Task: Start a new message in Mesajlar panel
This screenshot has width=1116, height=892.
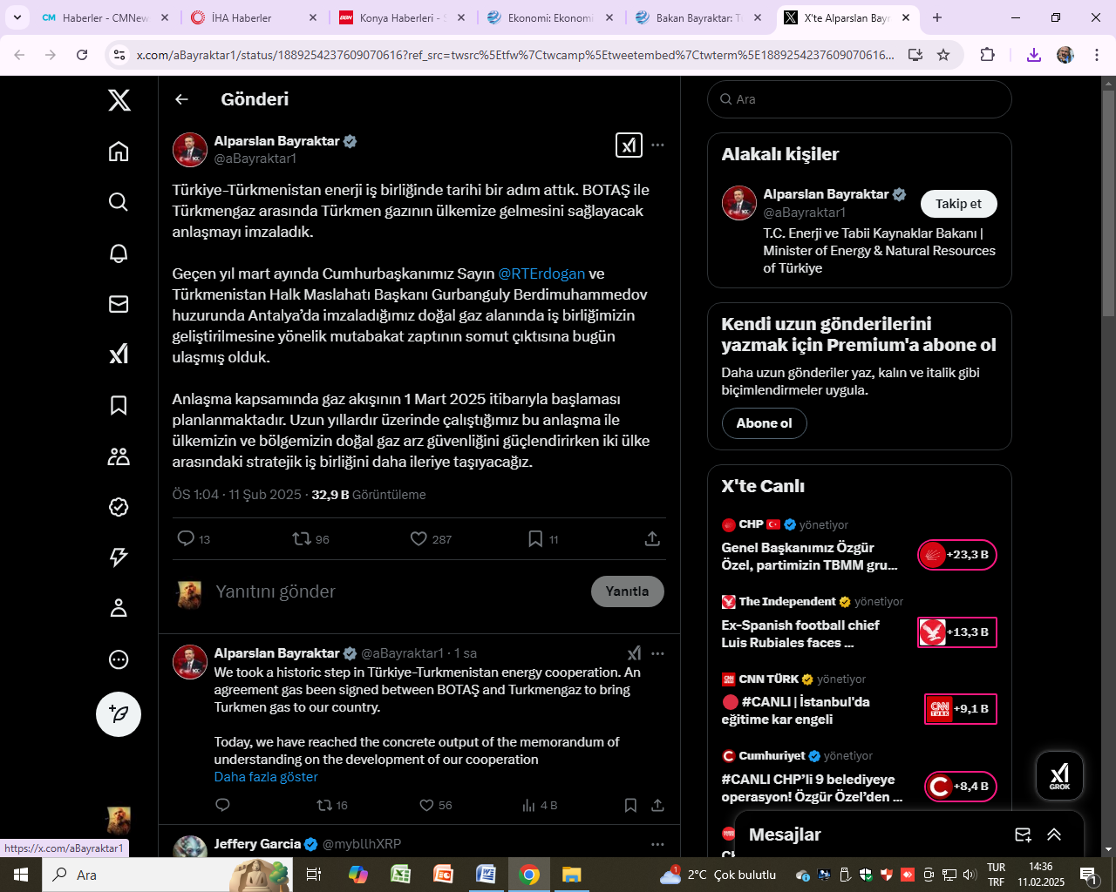Action: pos(1023,835)
